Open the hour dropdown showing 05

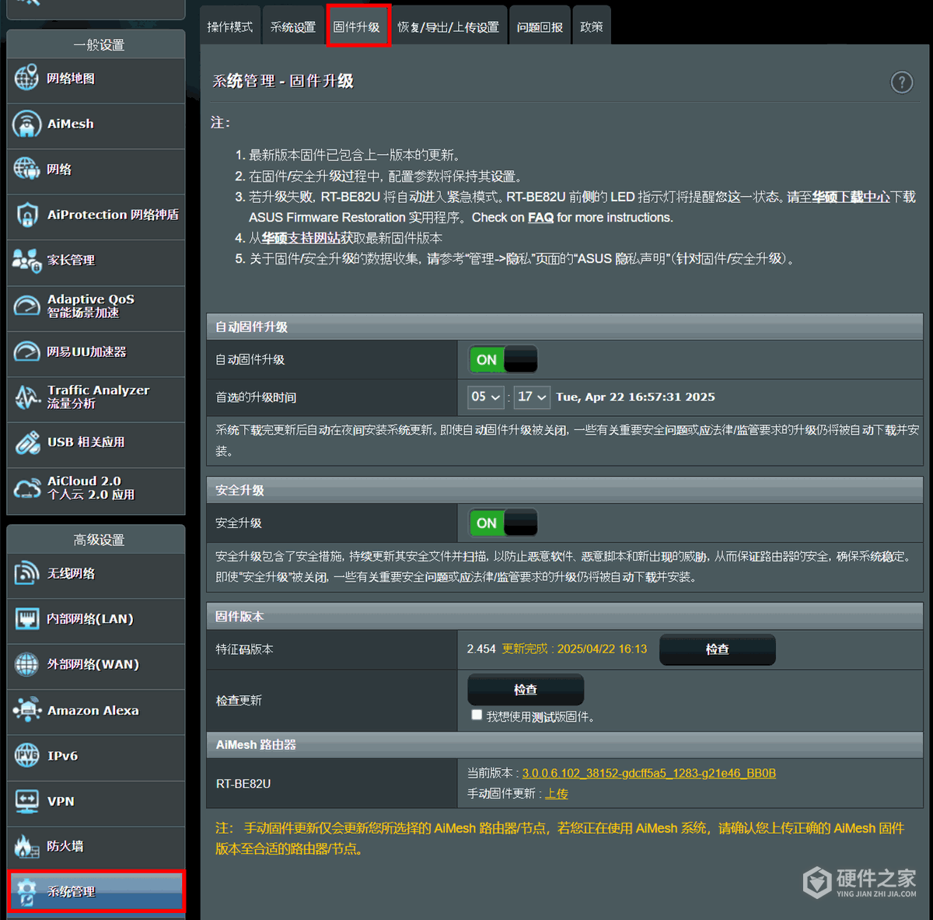(486, 397)
